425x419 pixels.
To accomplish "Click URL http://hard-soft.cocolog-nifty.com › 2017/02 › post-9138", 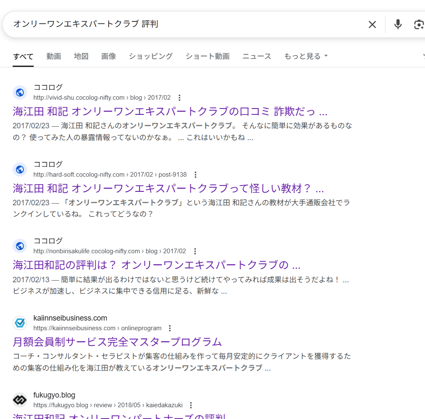I will (x=110, y=175).
